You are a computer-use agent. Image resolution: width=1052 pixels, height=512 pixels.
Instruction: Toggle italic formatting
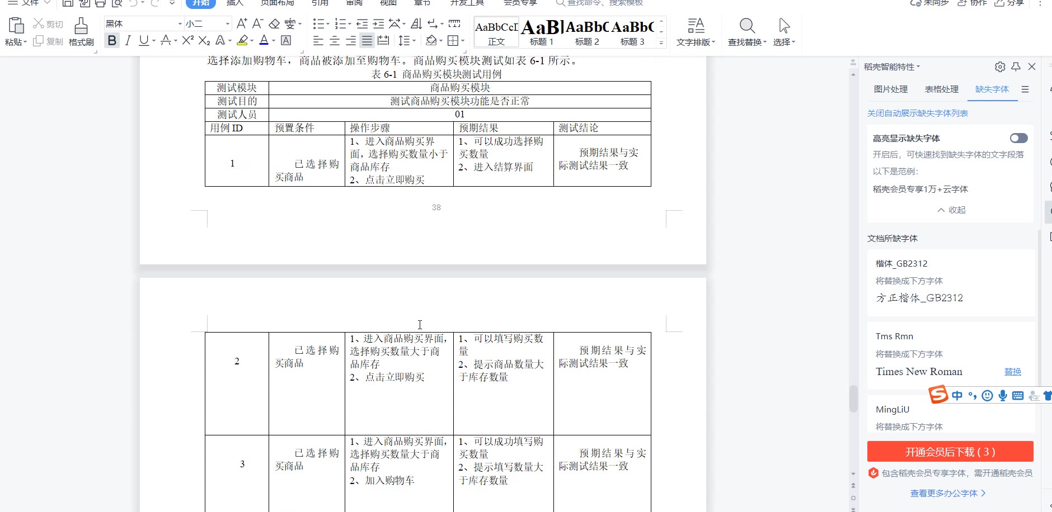[128, 40]
